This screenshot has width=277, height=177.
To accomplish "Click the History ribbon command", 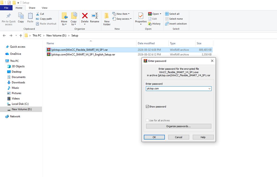I will tap(154, 24).
